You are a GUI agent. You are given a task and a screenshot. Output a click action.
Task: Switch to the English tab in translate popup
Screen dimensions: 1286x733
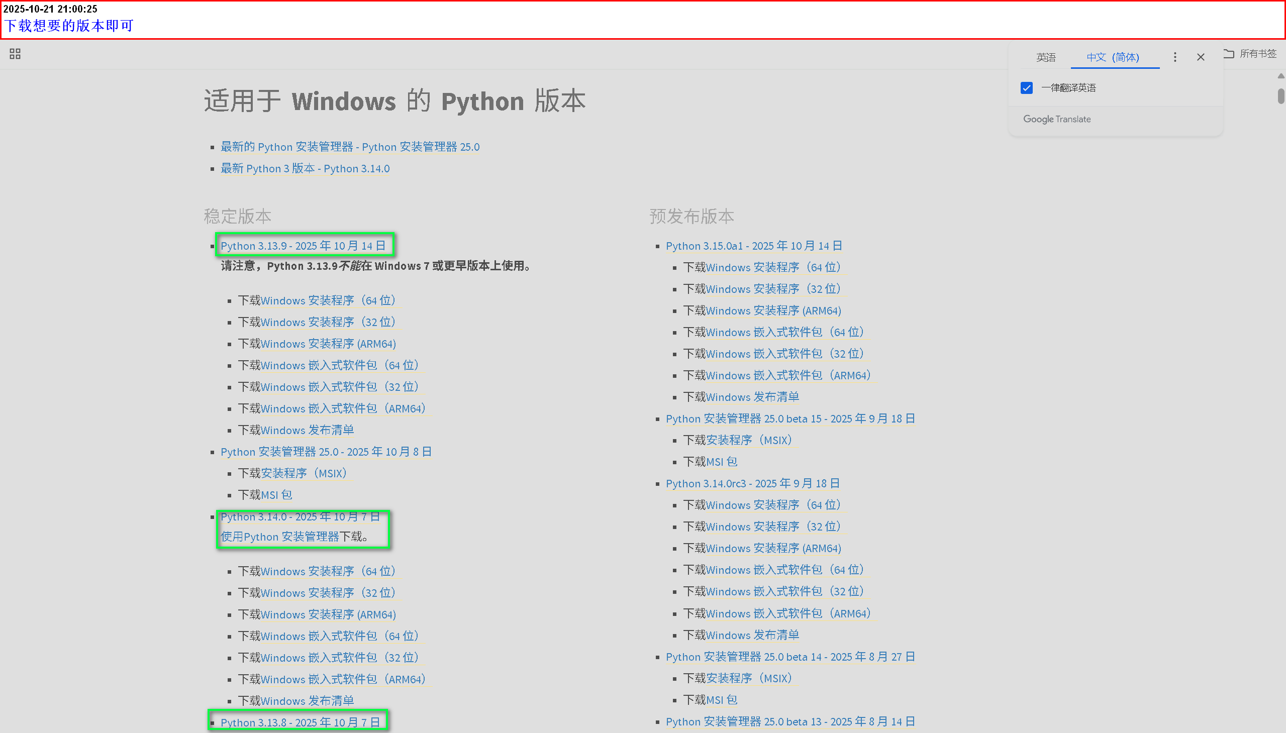point(1045,57)
